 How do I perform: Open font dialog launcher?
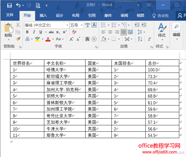click(96, 47)
